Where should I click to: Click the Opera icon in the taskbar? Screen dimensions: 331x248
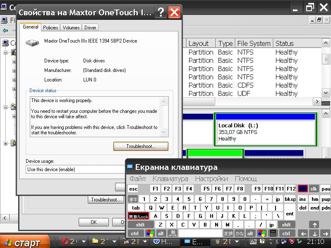click(x=65, y=241)
